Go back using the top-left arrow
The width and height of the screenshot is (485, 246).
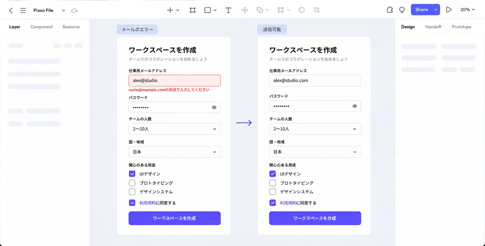tap(11, 11)
